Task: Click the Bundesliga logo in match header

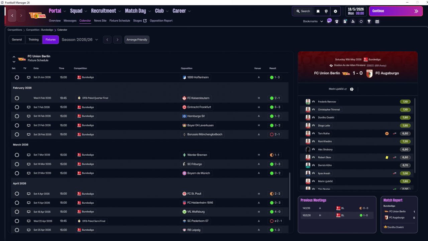Action: tap(366, 59)
